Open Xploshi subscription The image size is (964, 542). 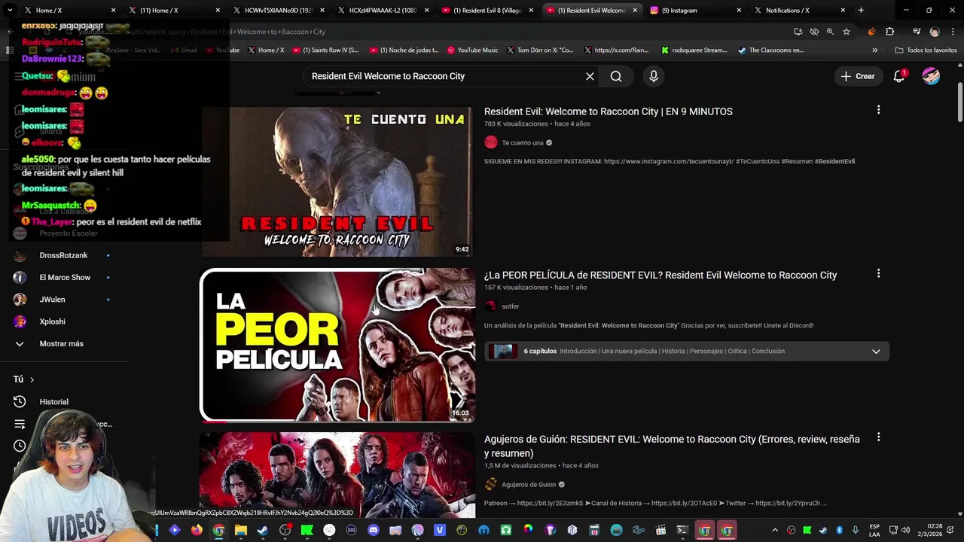(x=52, y=321)
